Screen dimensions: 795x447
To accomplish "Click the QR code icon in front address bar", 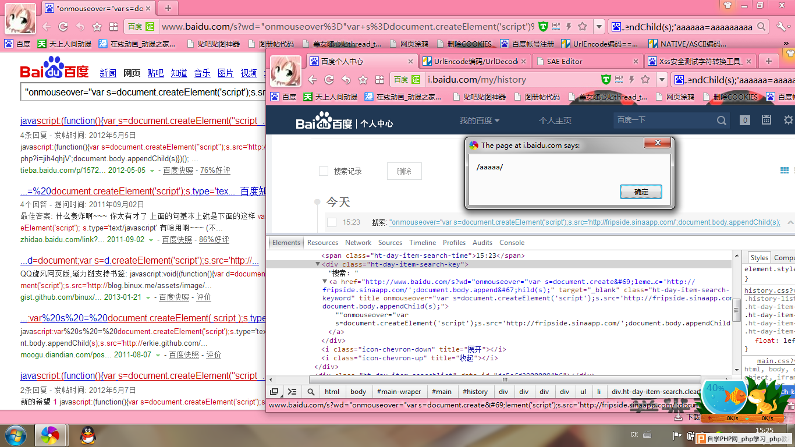I will coord(619,79).
